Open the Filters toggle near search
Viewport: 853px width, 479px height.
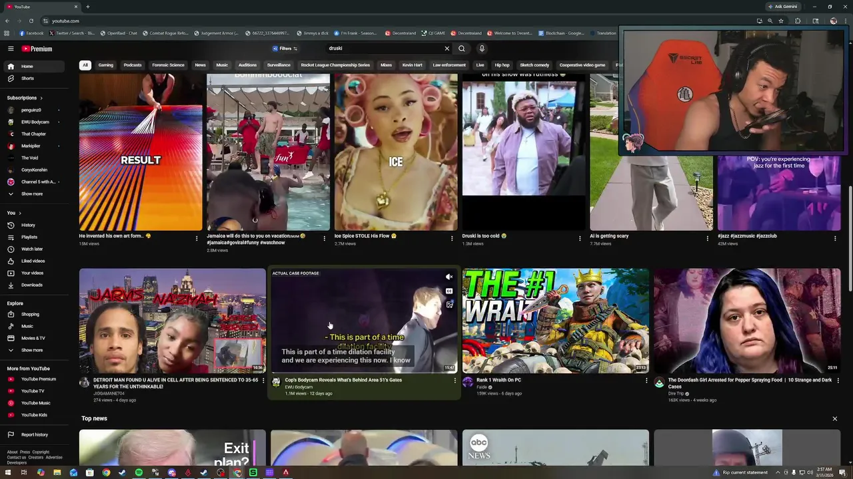[x=285, y=49]
